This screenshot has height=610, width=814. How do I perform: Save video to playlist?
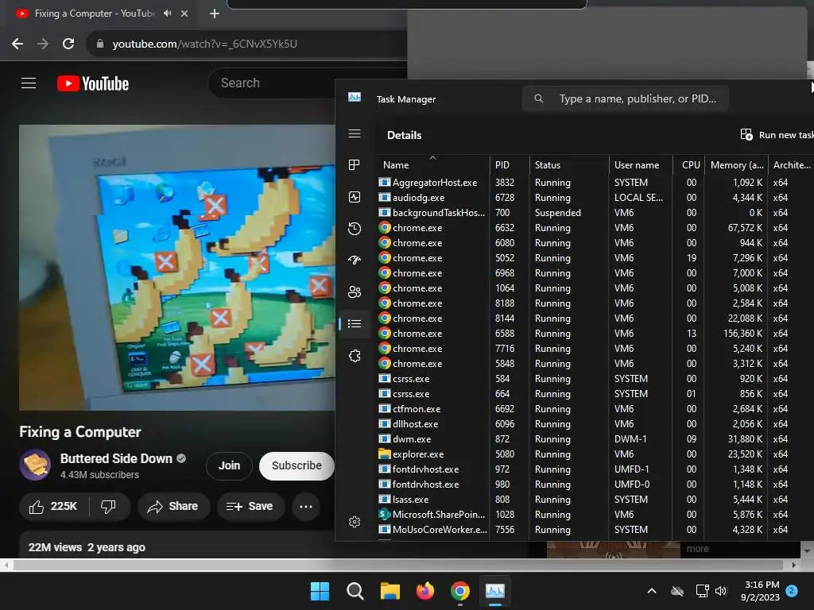[250, 506]
